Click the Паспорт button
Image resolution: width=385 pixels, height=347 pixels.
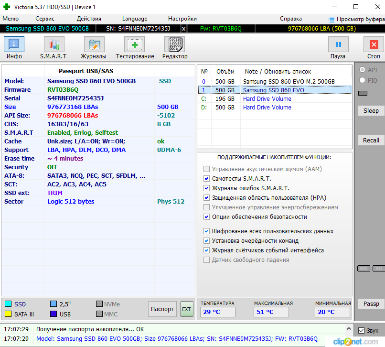(x=162, y=309)
